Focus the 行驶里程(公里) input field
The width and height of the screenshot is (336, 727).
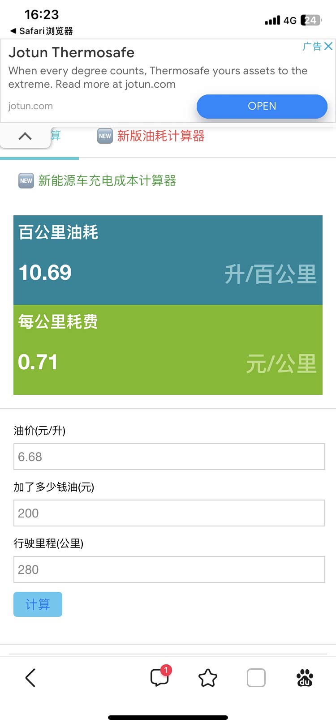(x=169, y=569)
